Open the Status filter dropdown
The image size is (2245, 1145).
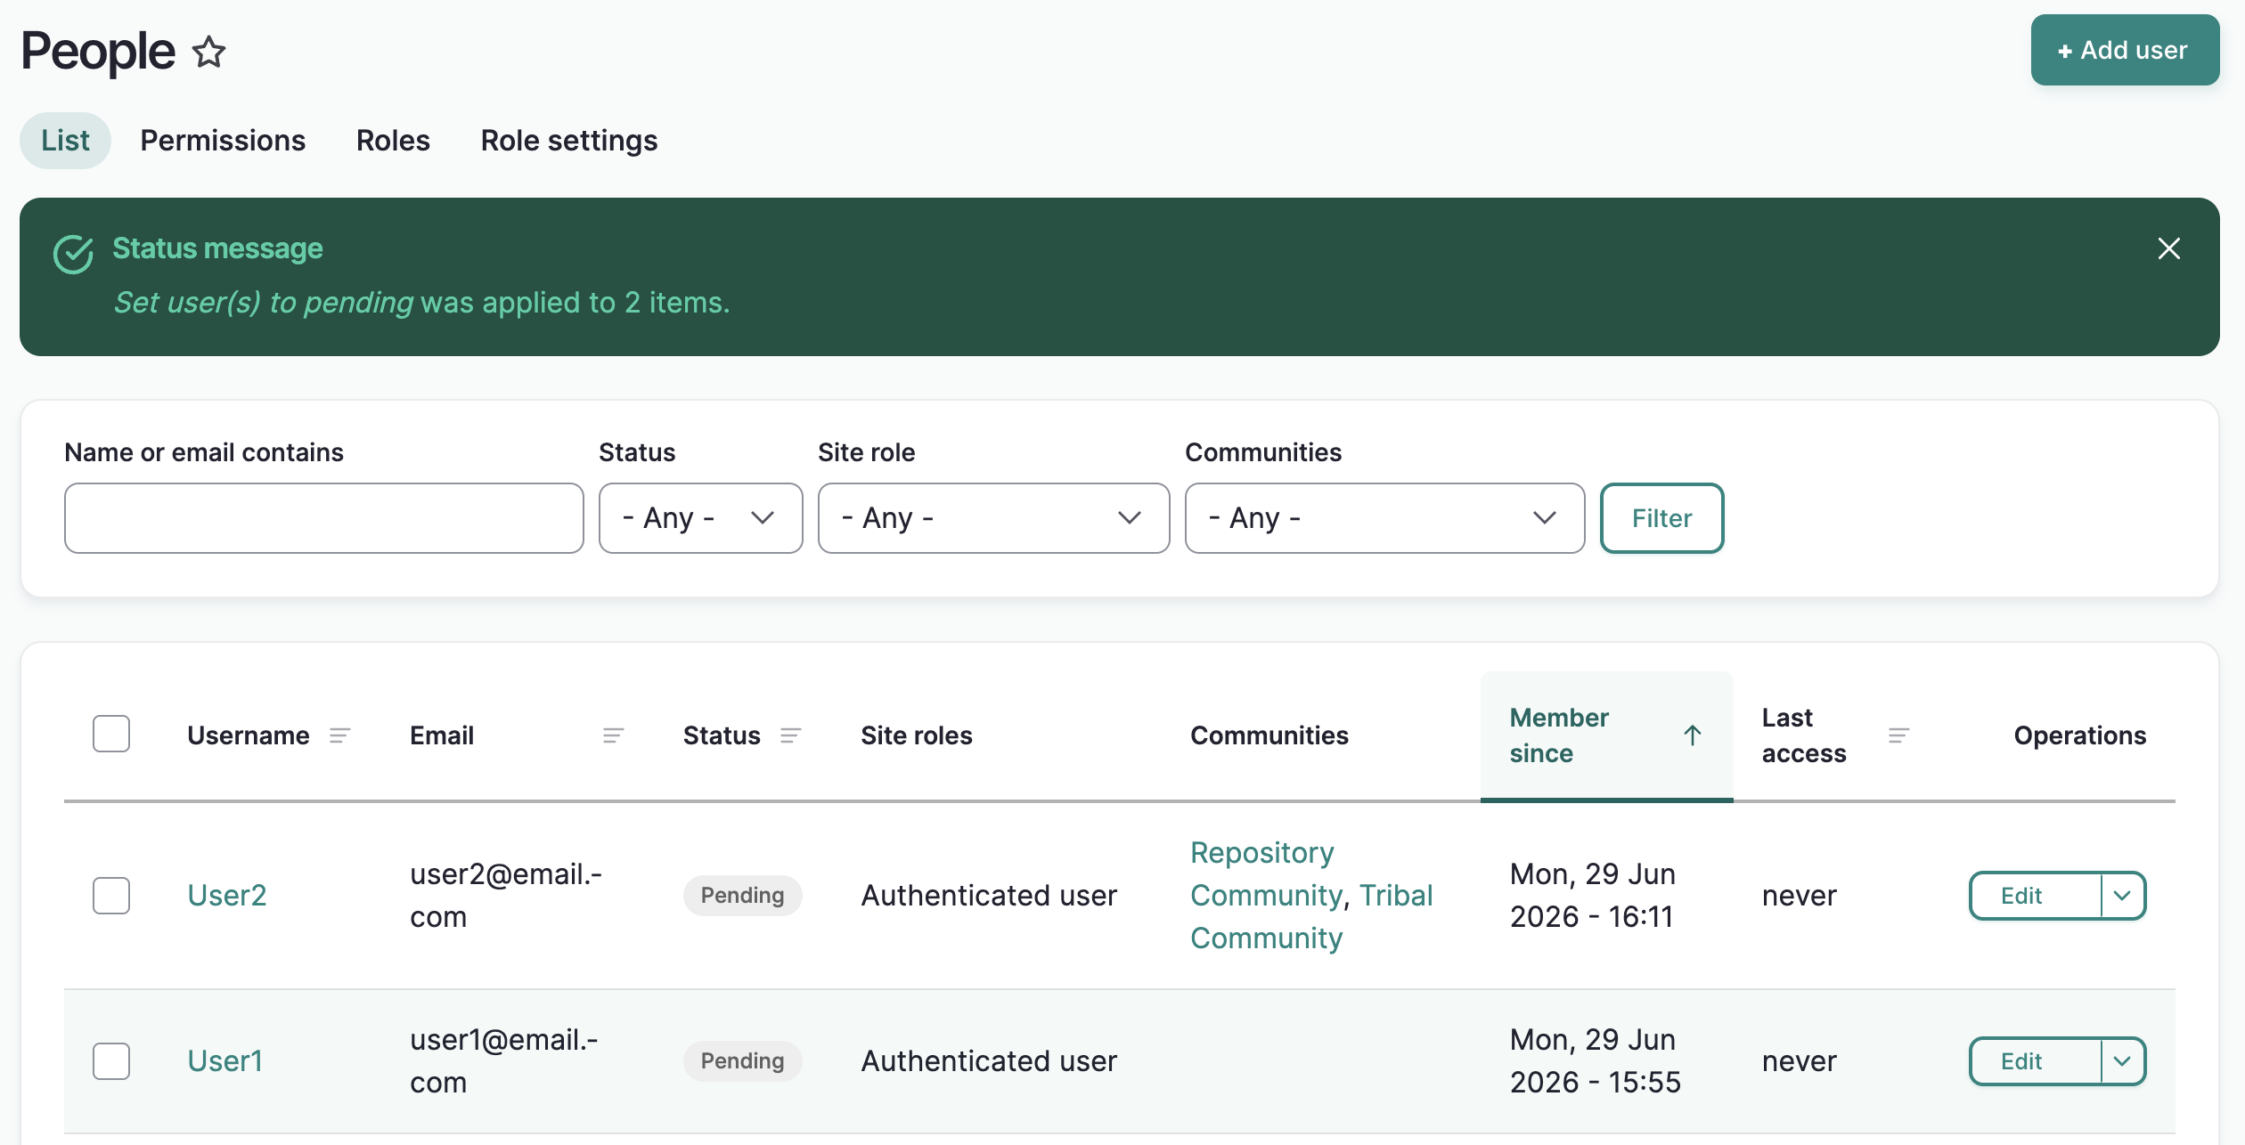[x=700, y=518]
